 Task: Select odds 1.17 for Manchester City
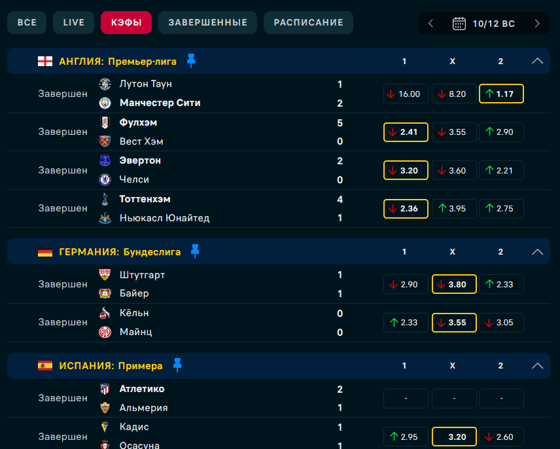(501, 94)
